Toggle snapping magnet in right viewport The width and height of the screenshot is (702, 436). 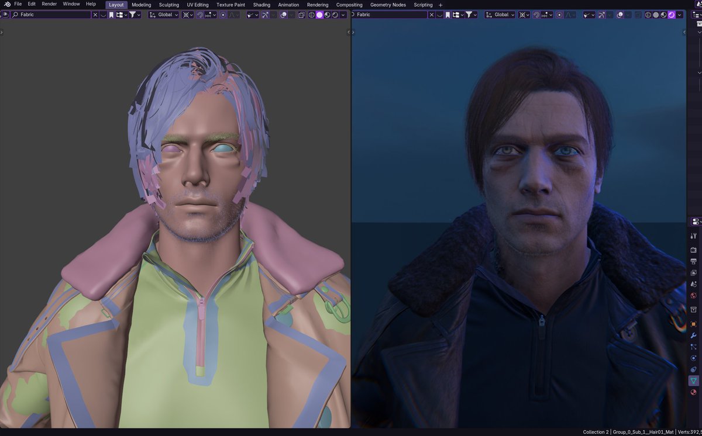536,15
